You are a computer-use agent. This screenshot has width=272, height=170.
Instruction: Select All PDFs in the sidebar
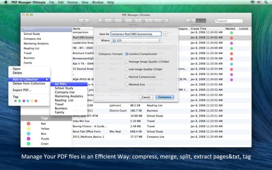click(46, 29)
